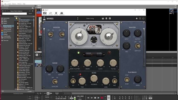Click the DROPS knob
The width and height of the screenshot is (178, 100).
88,63
